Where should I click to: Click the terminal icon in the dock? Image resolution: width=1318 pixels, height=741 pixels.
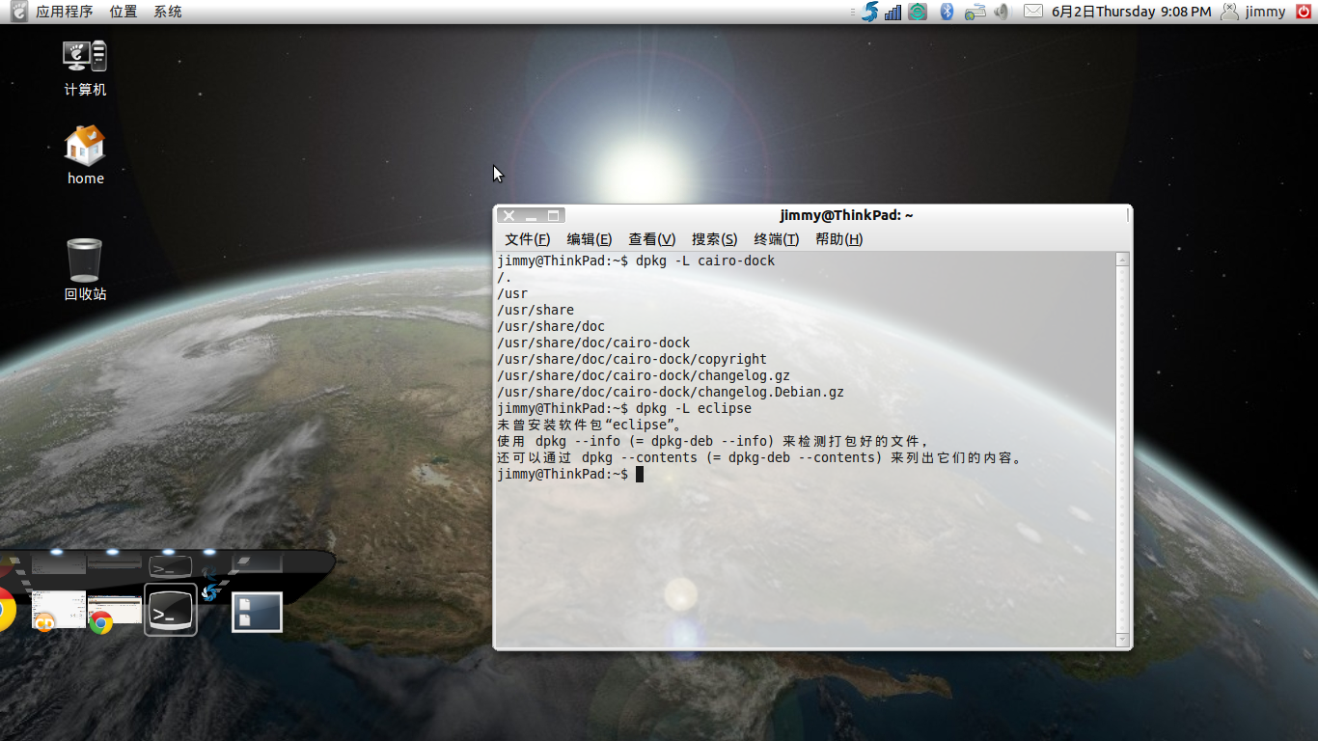pos(171,610)
